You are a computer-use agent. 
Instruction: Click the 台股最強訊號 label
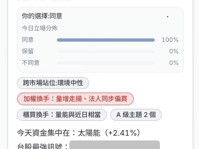tap(39, 146)
